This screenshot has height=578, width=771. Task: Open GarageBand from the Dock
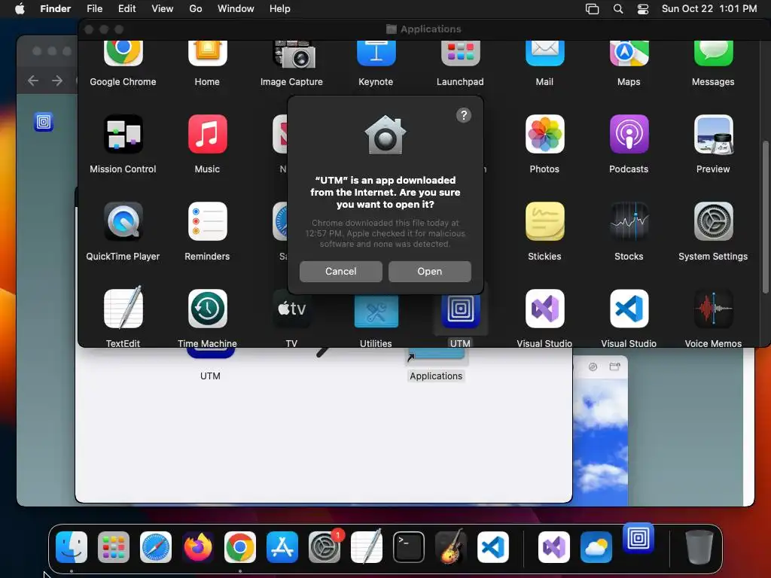(451, 547)
